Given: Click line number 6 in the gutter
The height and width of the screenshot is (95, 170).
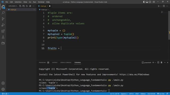Looking at the screenshot, I should (x=44, y=31).
